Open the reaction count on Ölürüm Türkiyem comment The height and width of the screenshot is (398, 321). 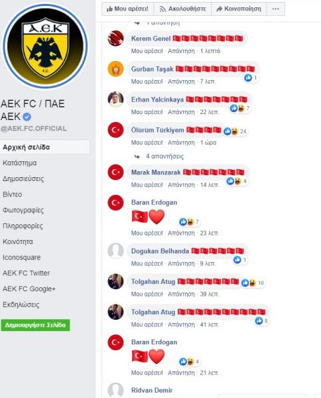coord(235,131)
